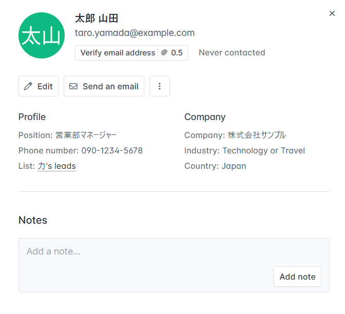
Task: Click the Position 営業部マネージャー value
Action: [x=86, y=135]
